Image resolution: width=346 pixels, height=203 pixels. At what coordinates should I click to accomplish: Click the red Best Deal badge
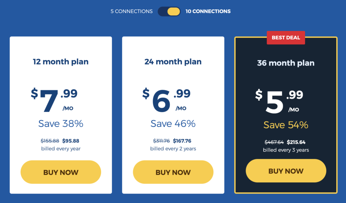pos(286,38)
